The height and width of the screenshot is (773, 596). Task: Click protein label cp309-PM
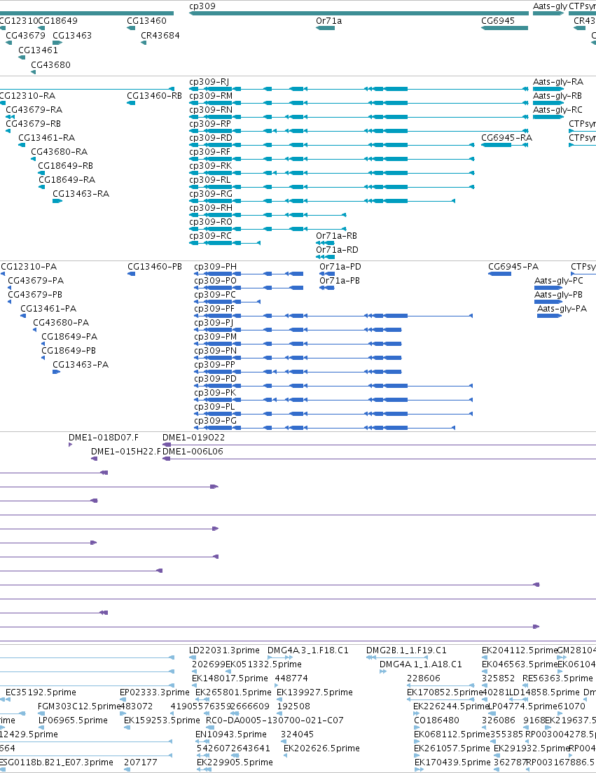coord(216,337)
